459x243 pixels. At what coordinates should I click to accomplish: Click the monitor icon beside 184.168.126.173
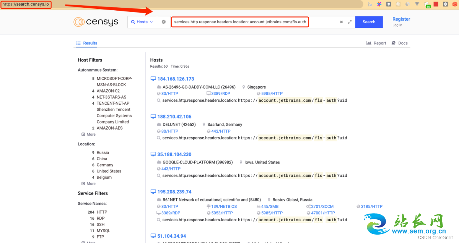153,79
